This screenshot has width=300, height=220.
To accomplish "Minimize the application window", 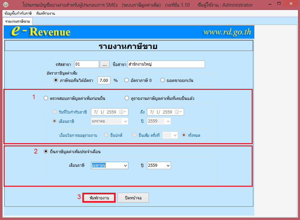I will click(x=270, y=4).
